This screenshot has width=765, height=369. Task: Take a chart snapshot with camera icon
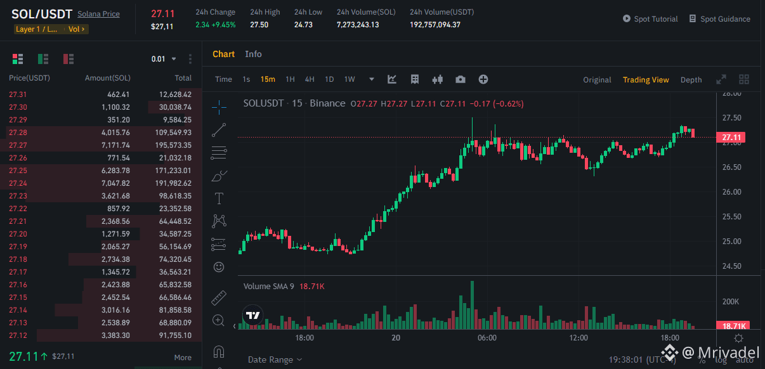(460, 79)
